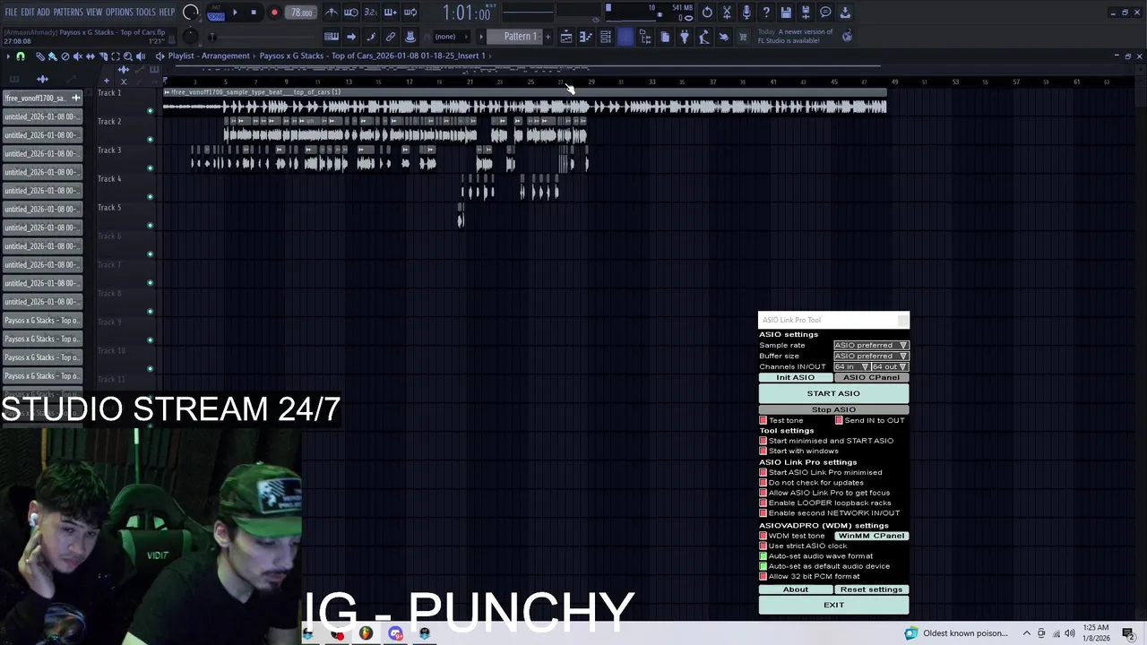This screenshot has width=1147, height=645.
Task: Toggle the loop record icon
Action: [410, 13]
